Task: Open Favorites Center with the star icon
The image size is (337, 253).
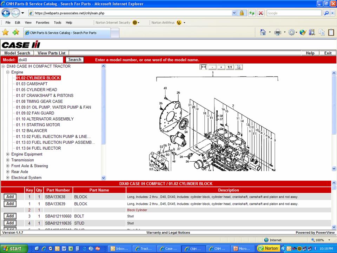Action: click(5, 32)
